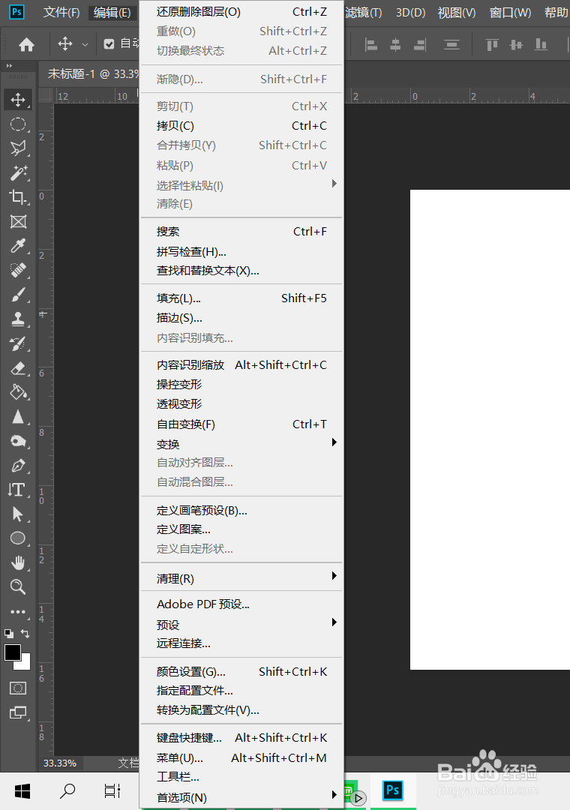Open the Change Screen Mode options
Image resolution: width=570 pixels, height=810 pixels.
[x=18, y=712]
